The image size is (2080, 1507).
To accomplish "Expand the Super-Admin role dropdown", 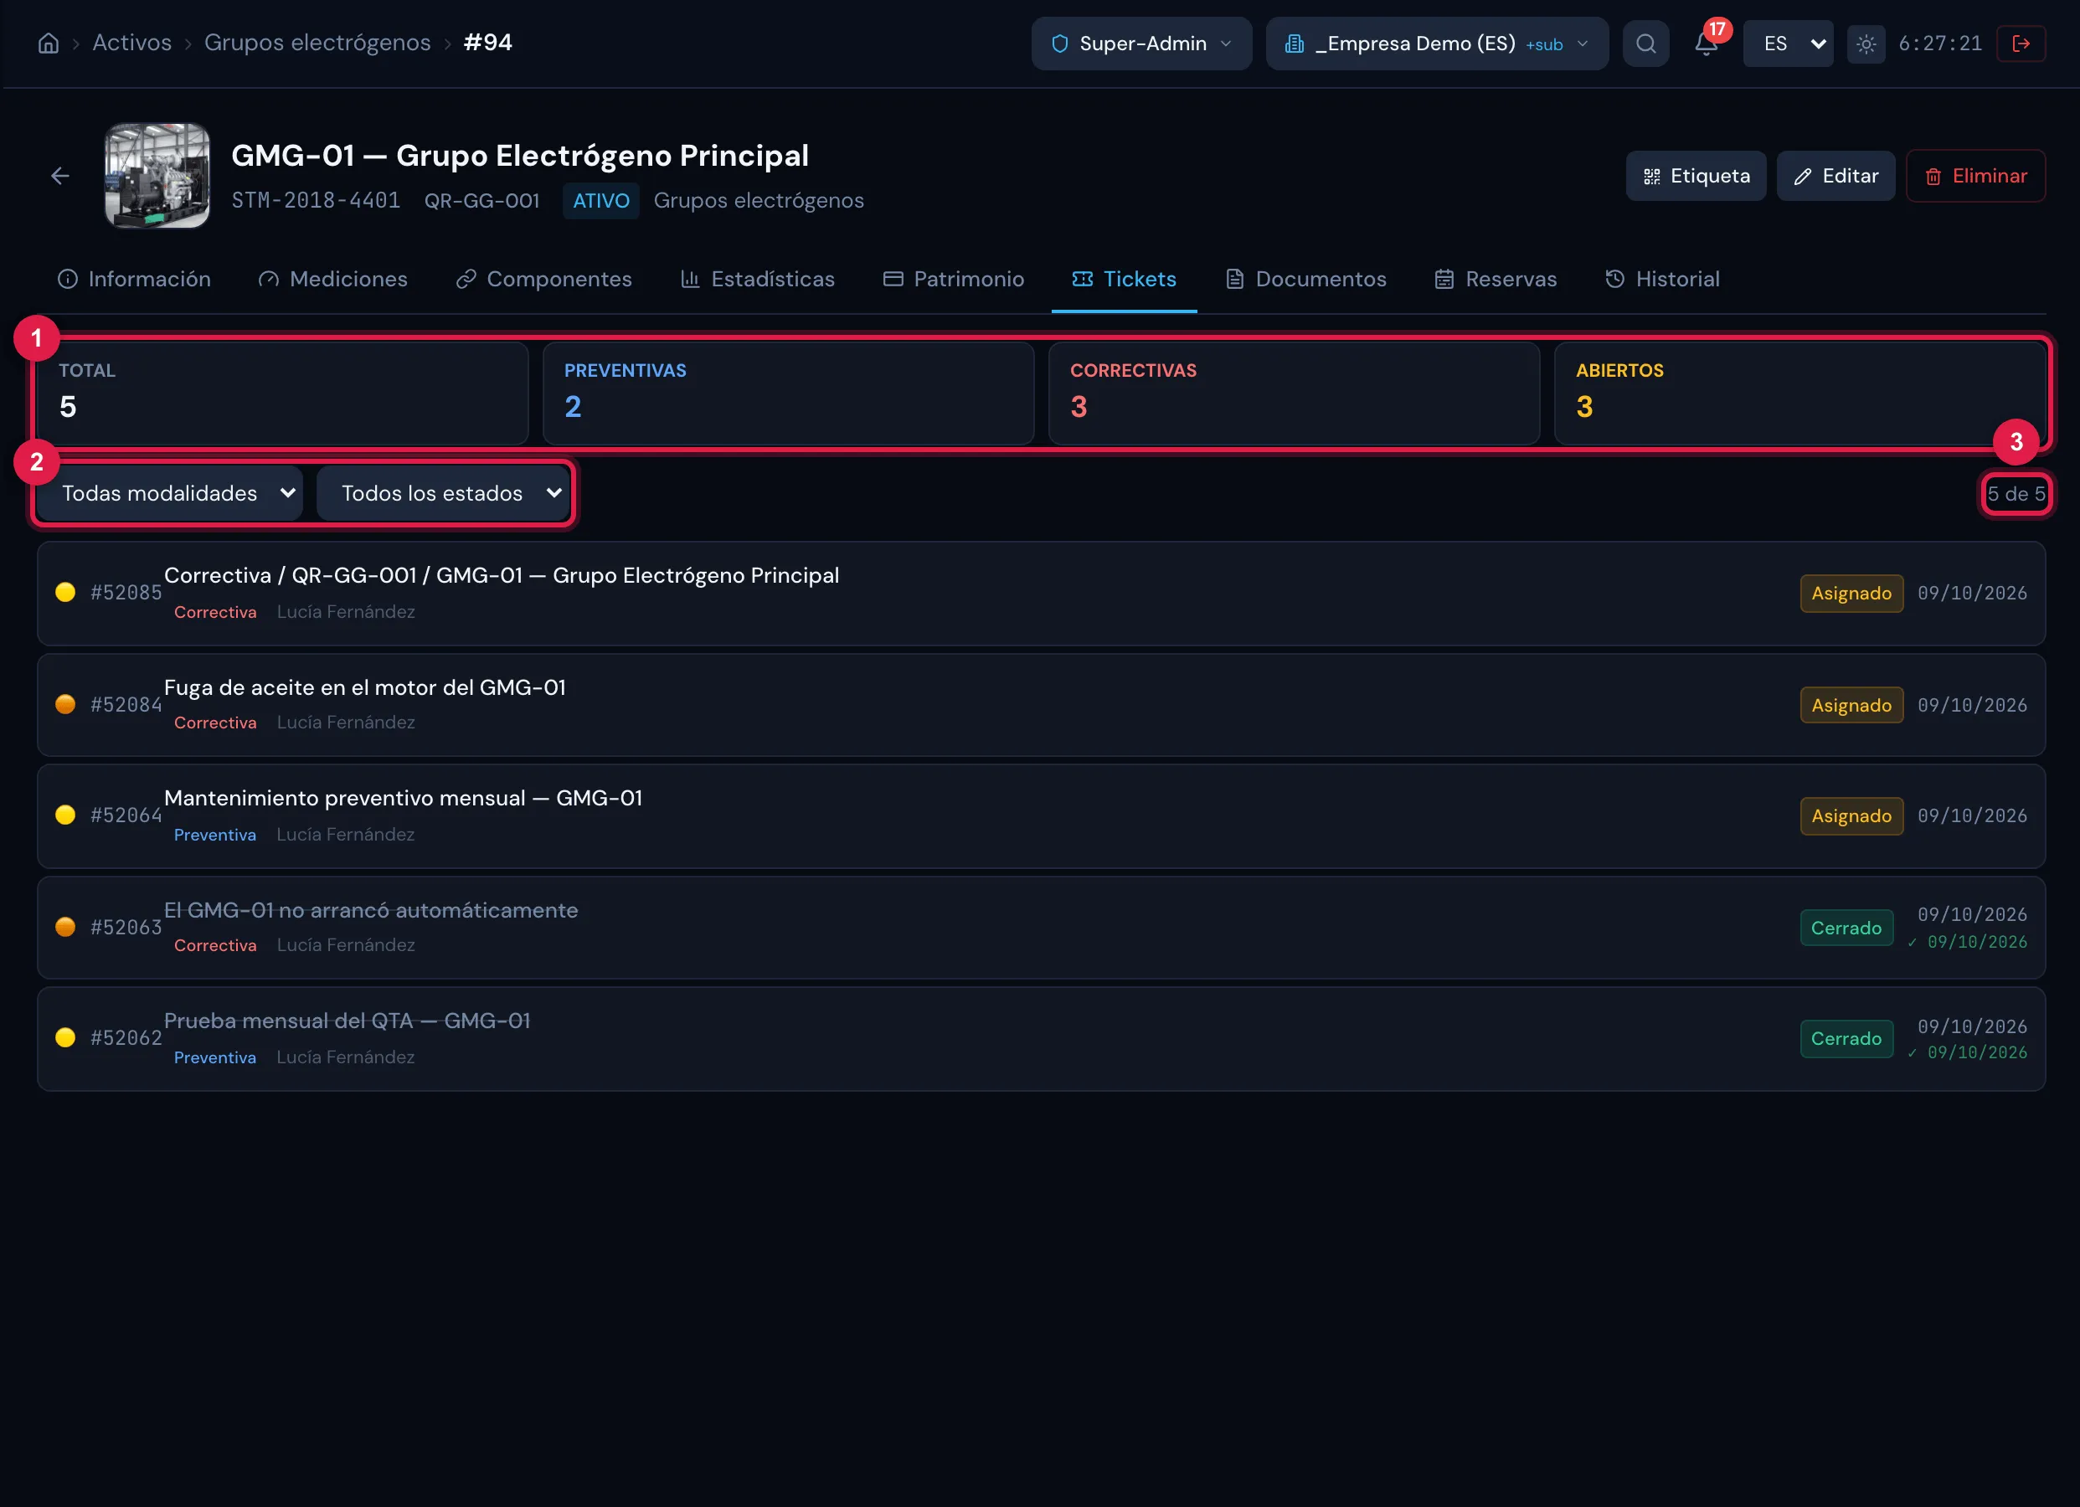I will point(1140,43).
